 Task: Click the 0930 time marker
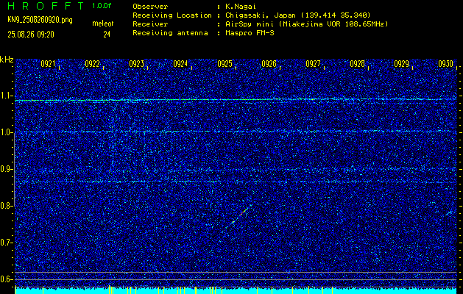coord(445,64)
